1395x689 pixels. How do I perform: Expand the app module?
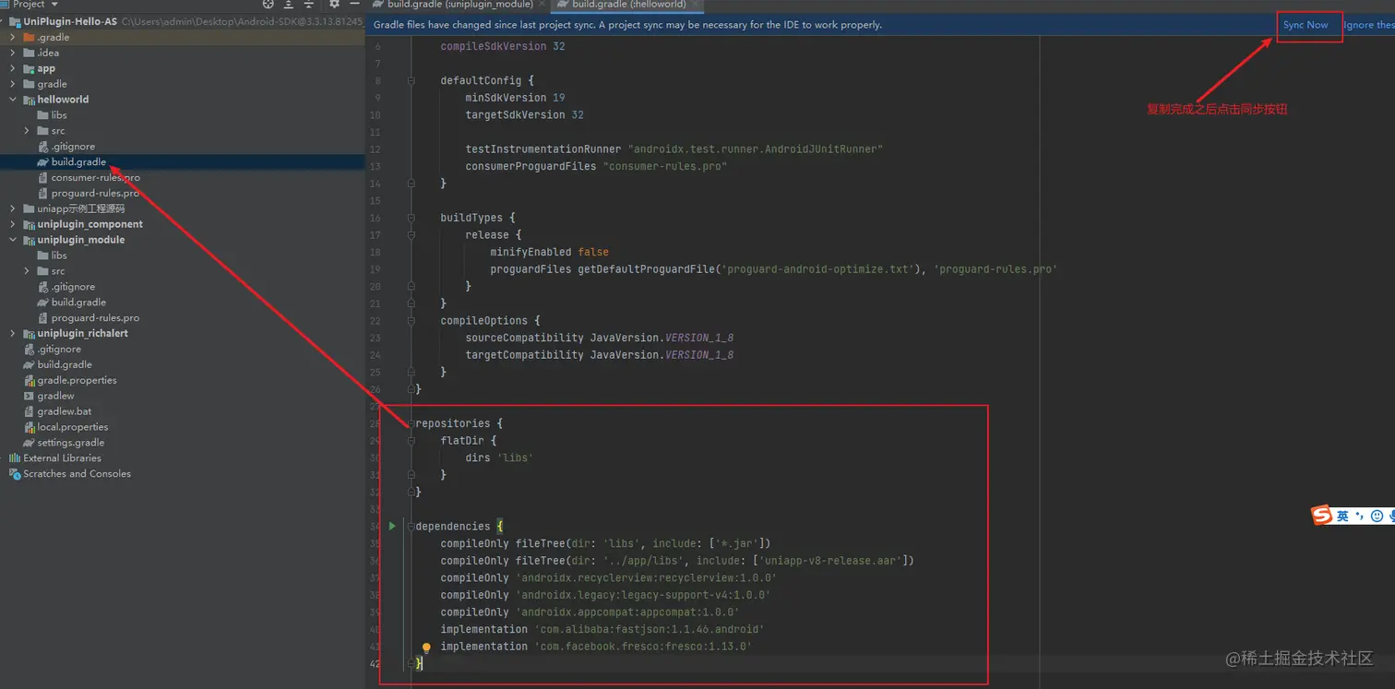click(13, 68)
